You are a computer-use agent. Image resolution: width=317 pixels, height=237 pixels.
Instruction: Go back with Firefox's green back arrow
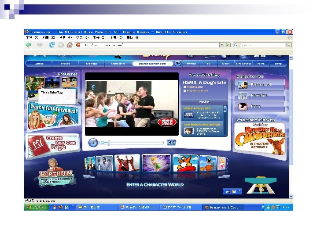[x=29, y=45]
